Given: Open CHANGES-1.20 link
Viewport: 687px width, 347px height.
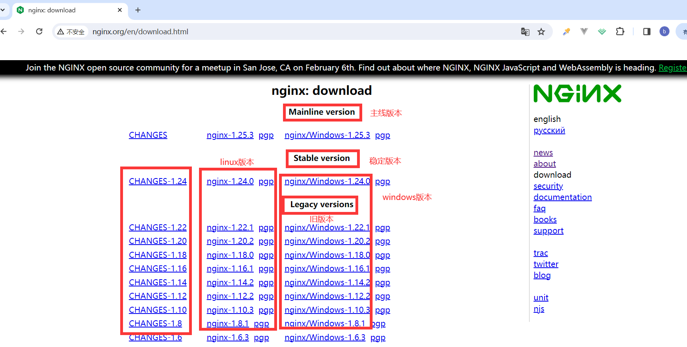Looking at the screenshot, I should coord(158,241).
